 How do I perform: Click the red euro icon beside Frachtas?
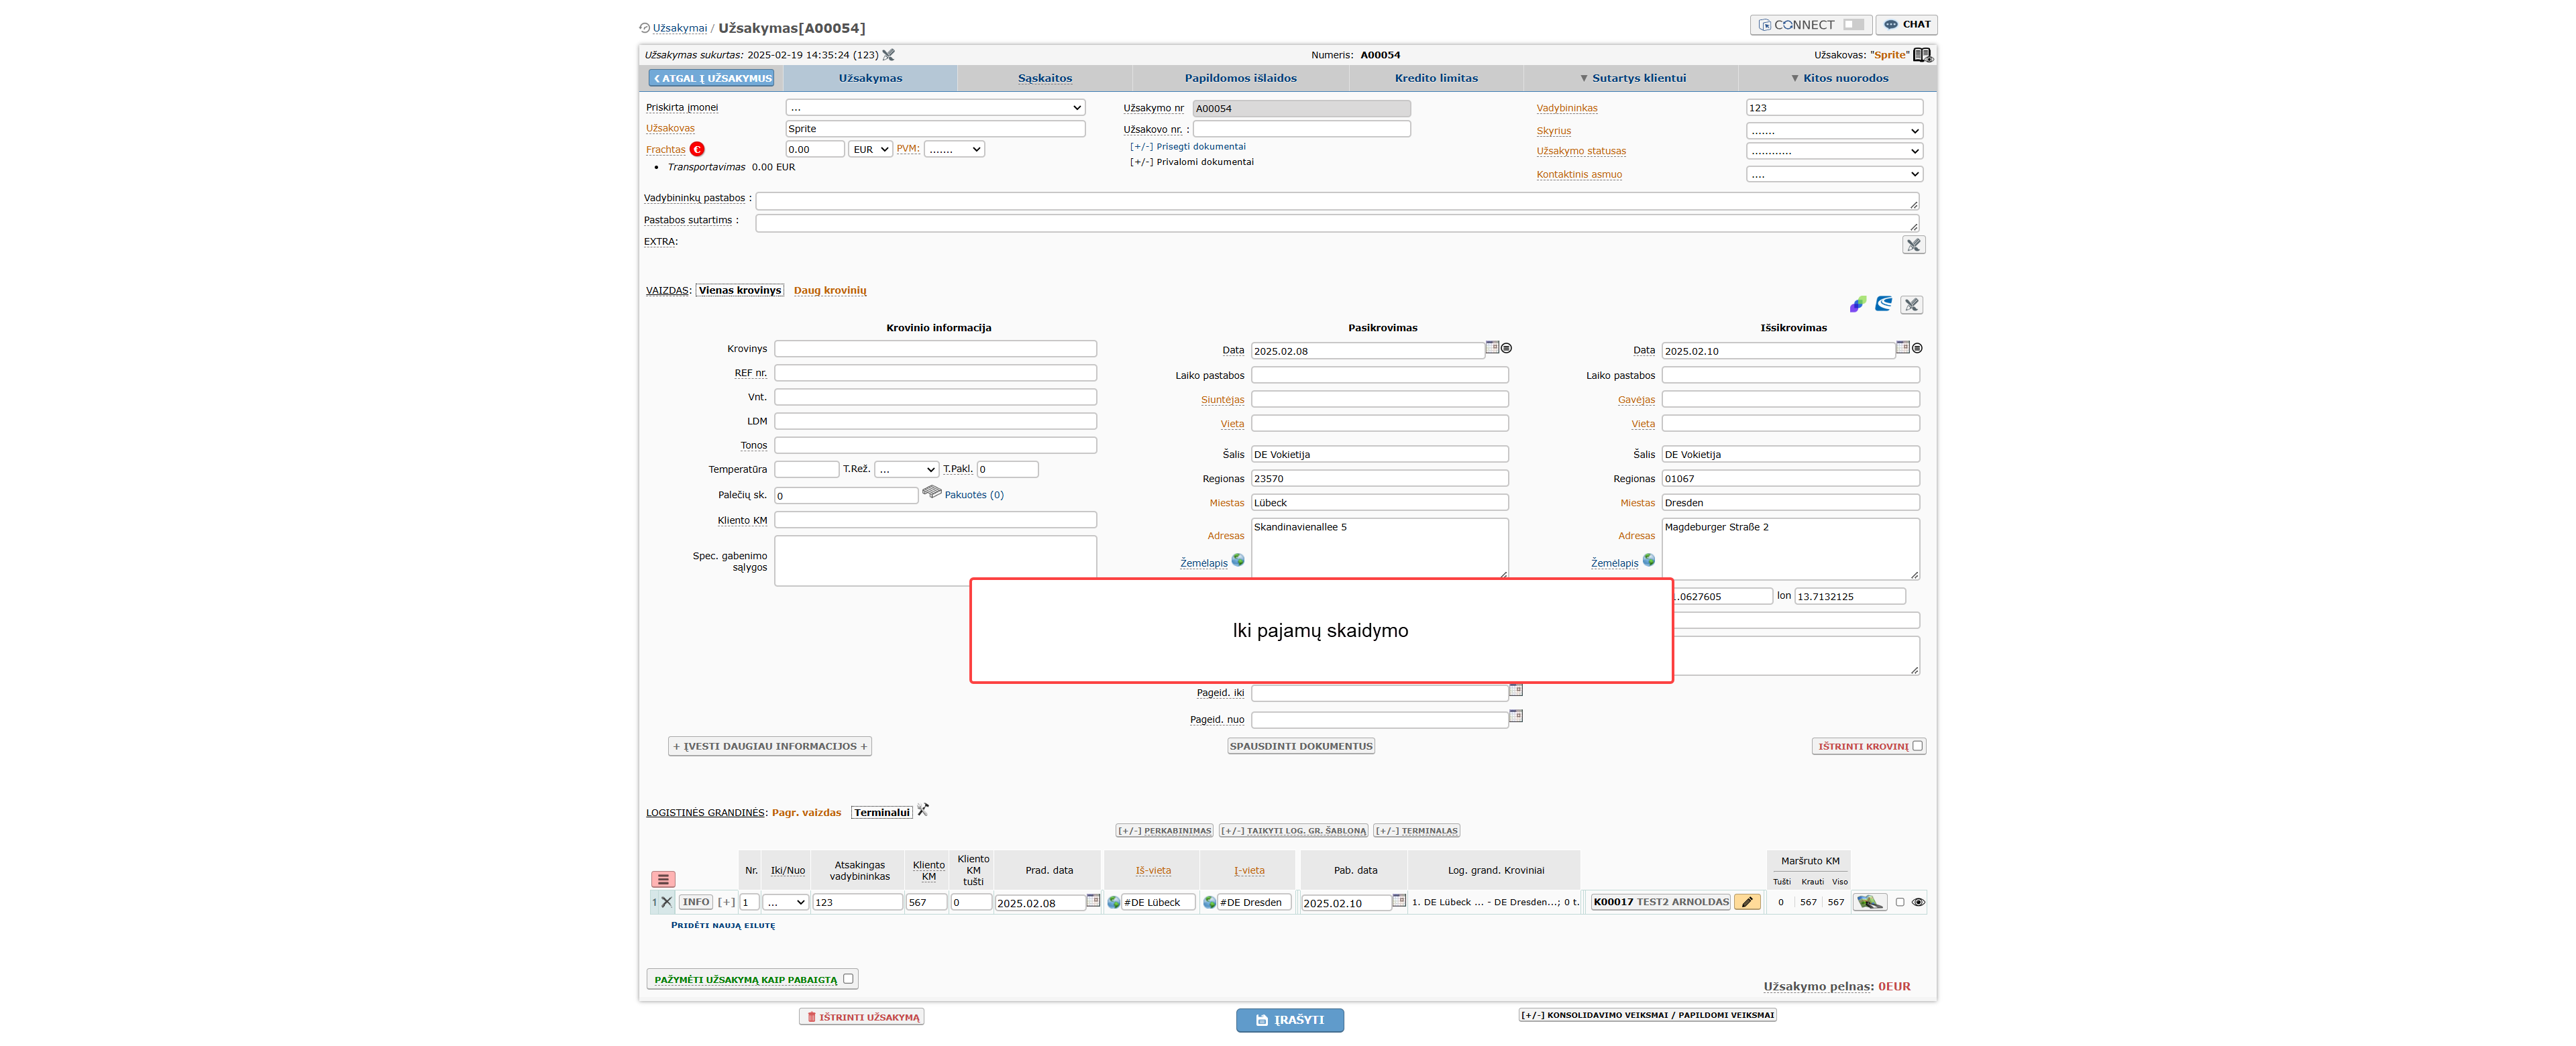[697, 149]
